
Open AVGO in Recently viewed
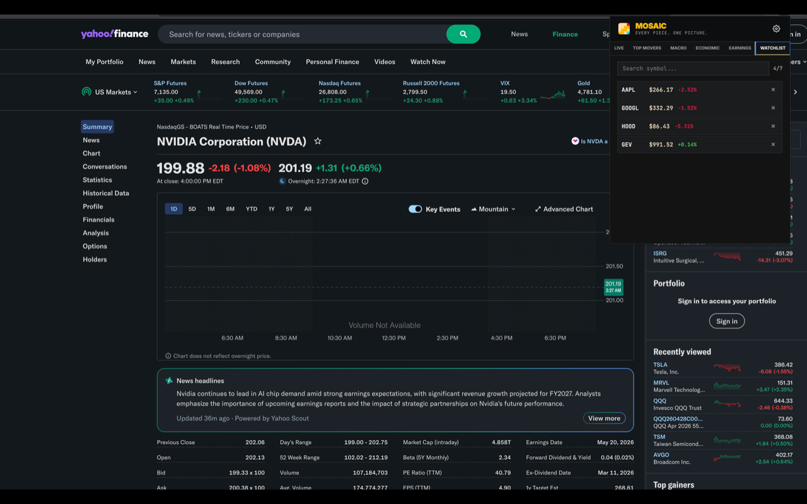(x=661, y=454)
